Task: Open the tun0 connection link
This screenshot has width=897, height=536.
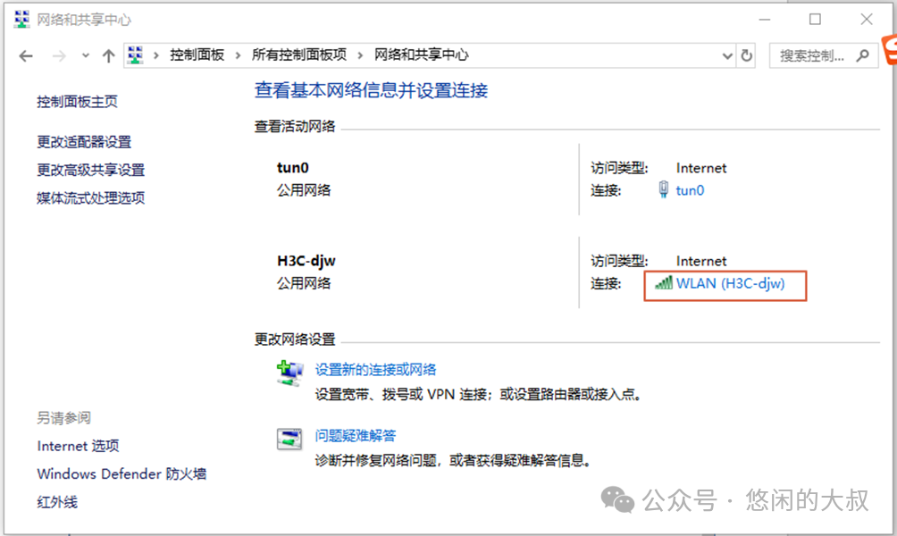Action: pos(690,190)
